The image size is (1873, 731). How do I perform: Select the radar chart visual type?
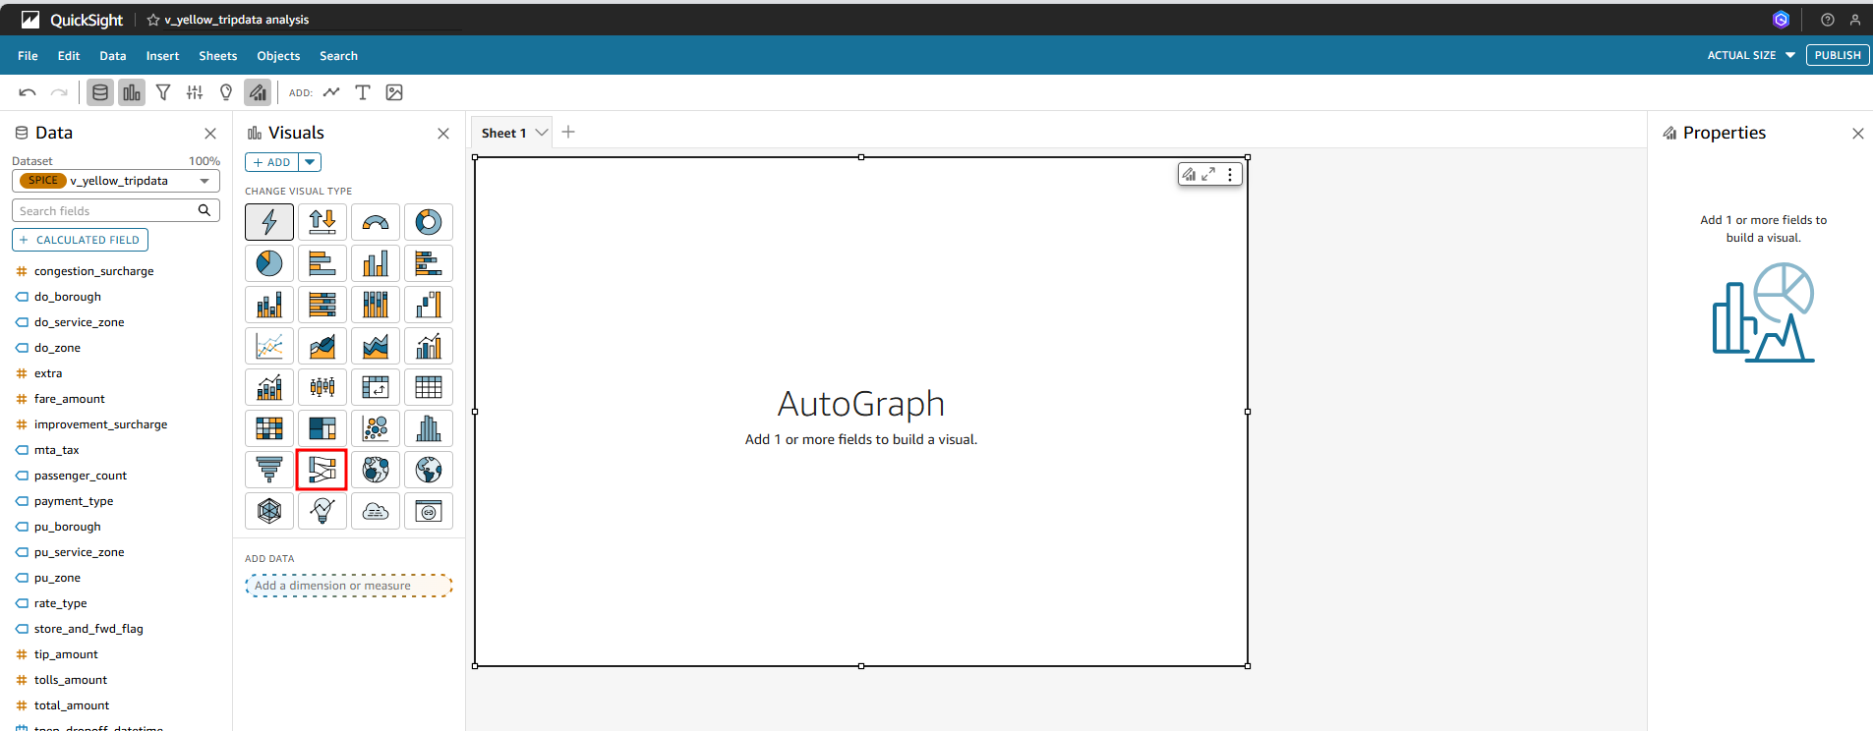268,511
